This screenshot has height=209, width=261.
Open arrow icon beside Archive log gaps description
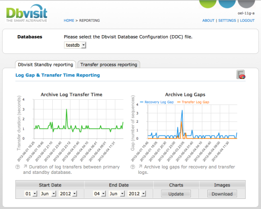[141, 166]
